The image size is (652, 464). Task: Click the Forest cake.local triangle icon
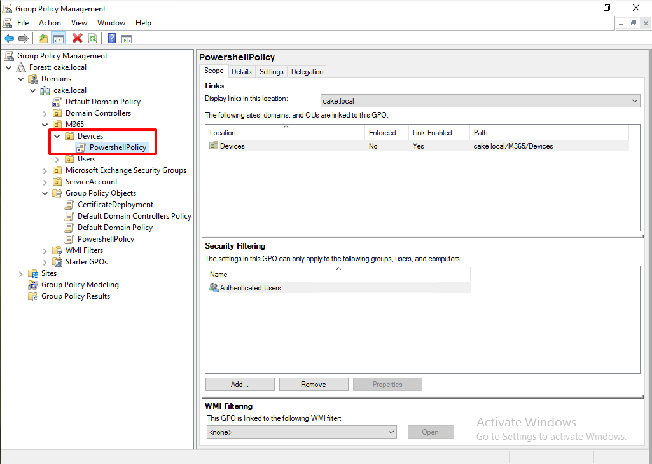pos(21,67)
